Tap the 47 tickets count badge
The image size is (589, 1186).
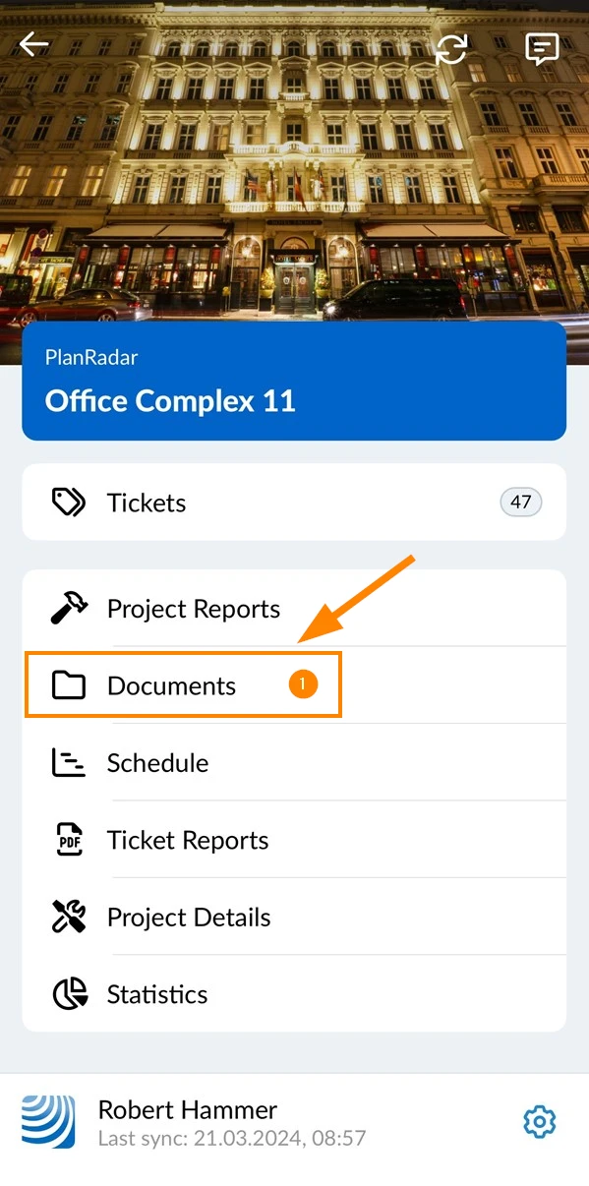(x=521, y=503)
